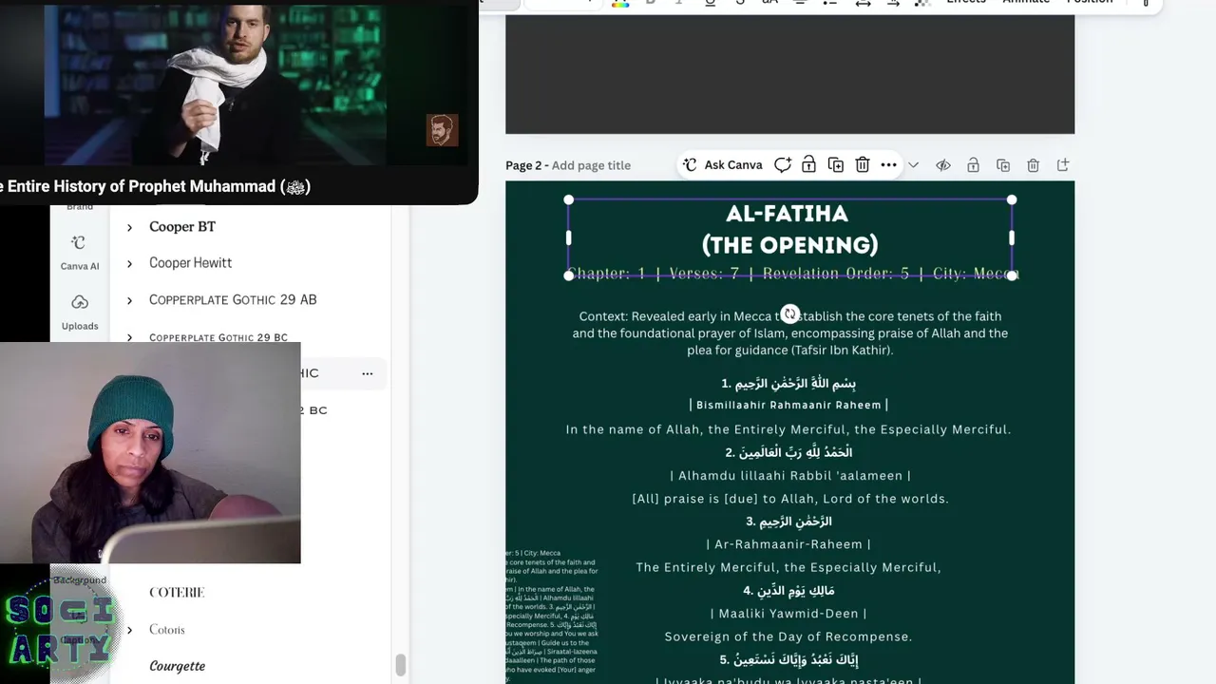
Task: Click 'The Entirely Merciful, the Especially Merciful,' verse 3 line
Action: 788,567
